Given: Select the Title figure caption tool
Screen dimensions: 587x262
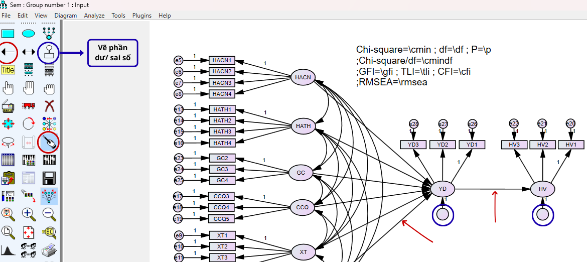Looking at the screenshot, I should (x=8, y=70).
